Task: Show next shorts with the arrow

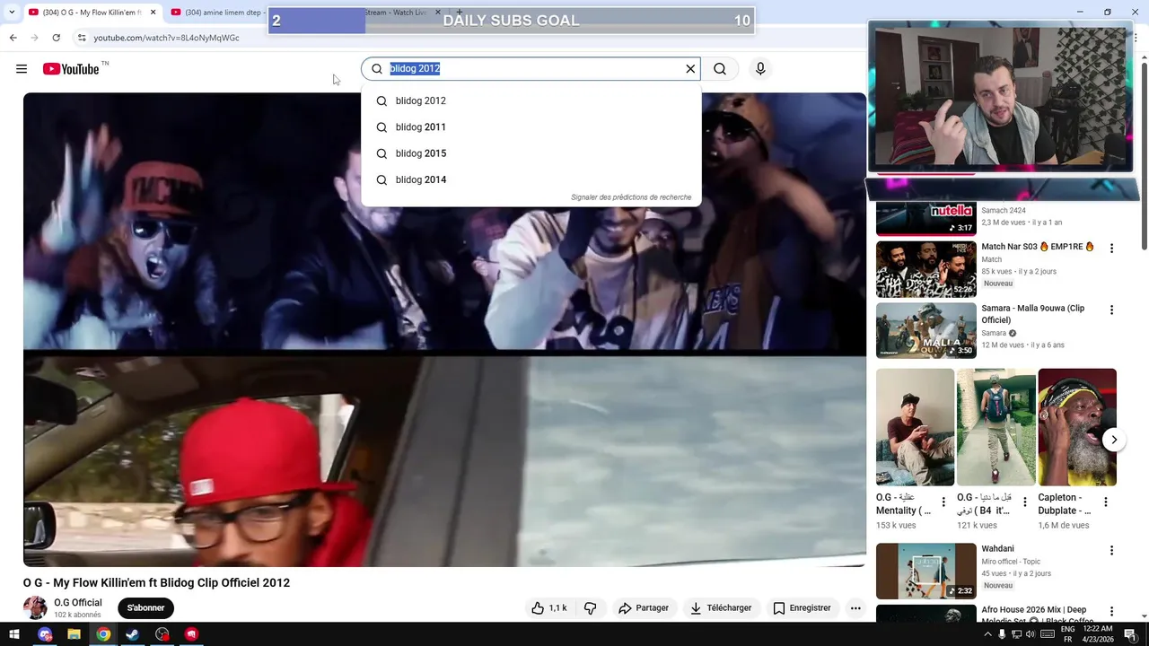Action: pos(1114,440)
